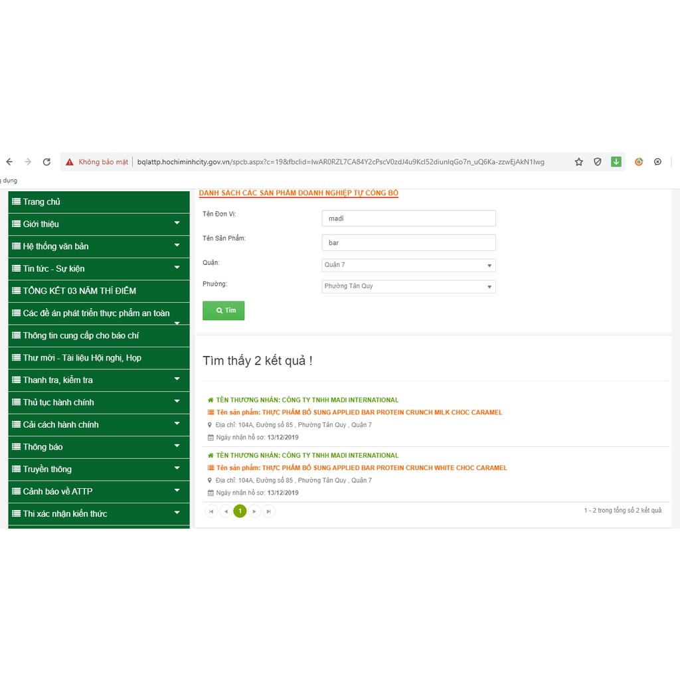Expand the Giới thiệu menu arrow
The height and width of the screenshot is (680, 680).
pyautogui.click(x=177, y=223)
